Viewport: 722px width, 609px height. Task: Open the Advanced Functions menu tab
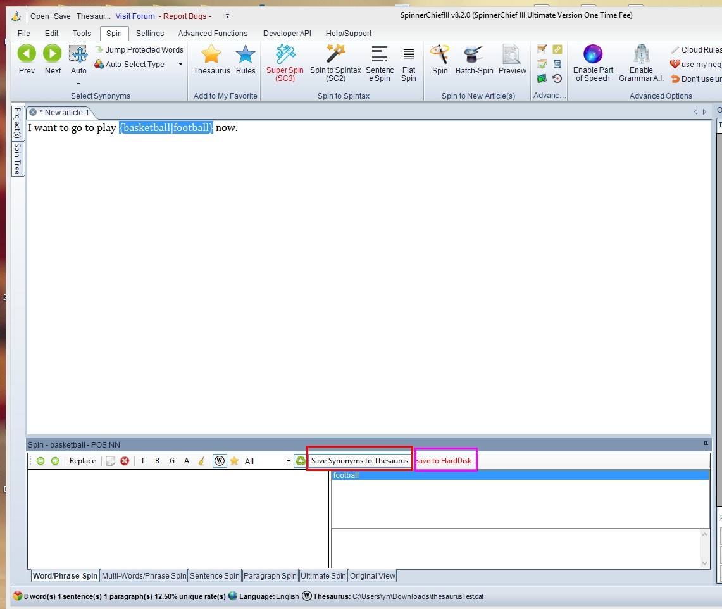(x=213, y=34)
